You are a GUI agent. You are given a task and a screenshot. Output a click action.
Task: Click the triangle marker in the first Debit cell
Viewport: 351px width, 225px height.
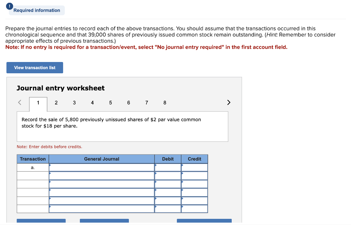(156, 165)
